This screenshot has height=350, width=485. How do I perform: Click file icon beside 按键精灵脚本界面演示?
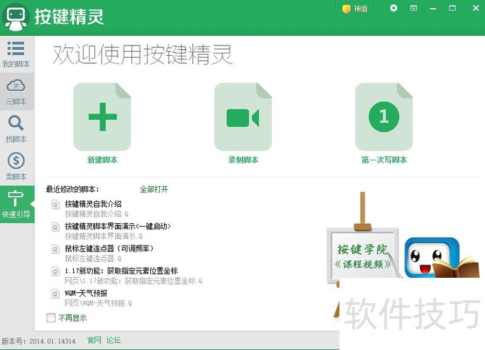55,227
